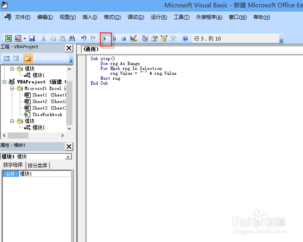
Task: Undo the last action with the undo arrow
Action: pos(83,38)
